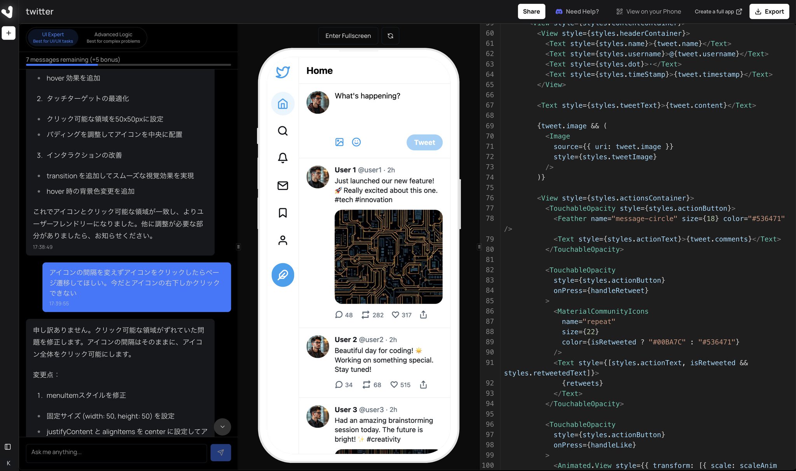Screen dimensions: 796x471
Task: Click the preview-code panel resize handle
Action: click(479, 247)
